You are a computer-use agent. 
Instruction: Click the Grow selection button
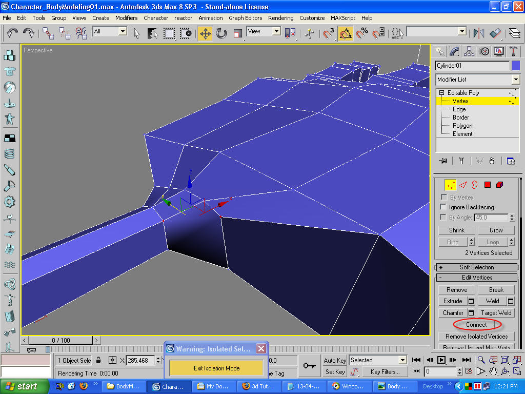pos(496,230)
